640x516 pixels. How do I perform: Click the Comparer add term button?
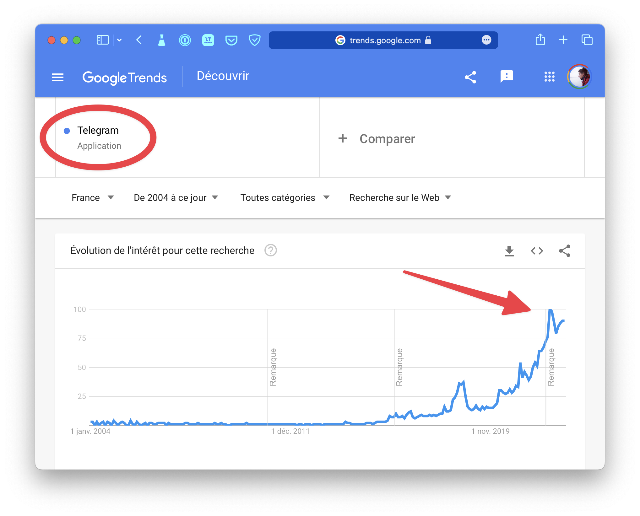[377, 139]
